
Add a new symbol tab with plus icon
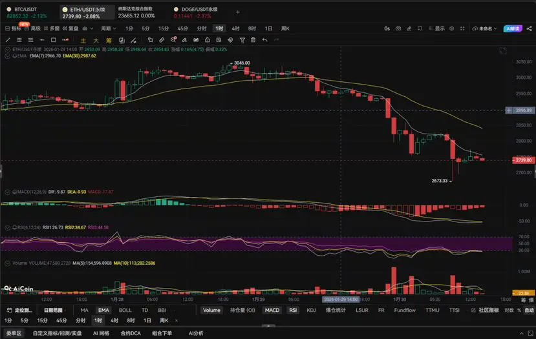pos(237,12)
